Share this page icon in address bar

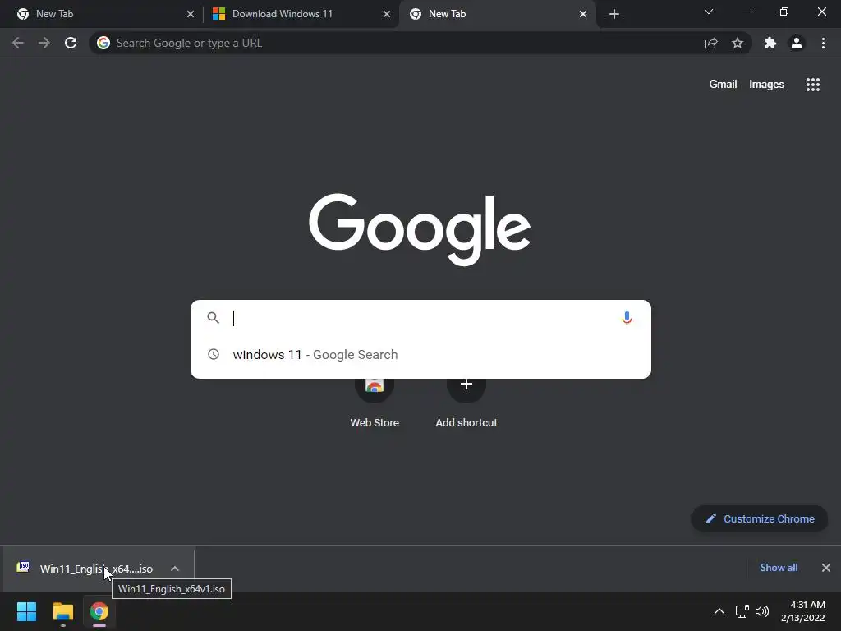pos(711,44)
